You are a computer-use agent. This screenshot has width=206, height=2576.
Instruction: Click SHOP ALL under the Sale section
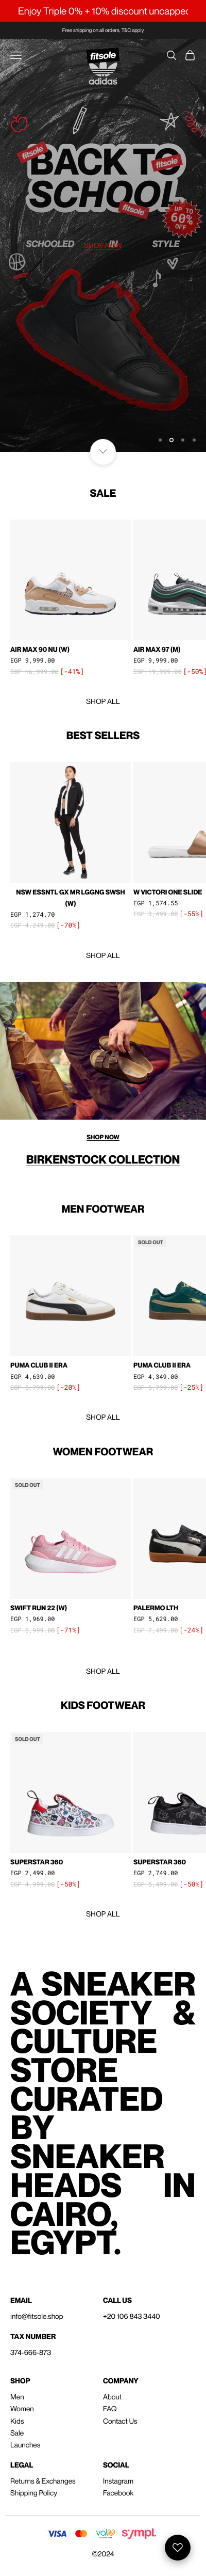coord(102,702)
